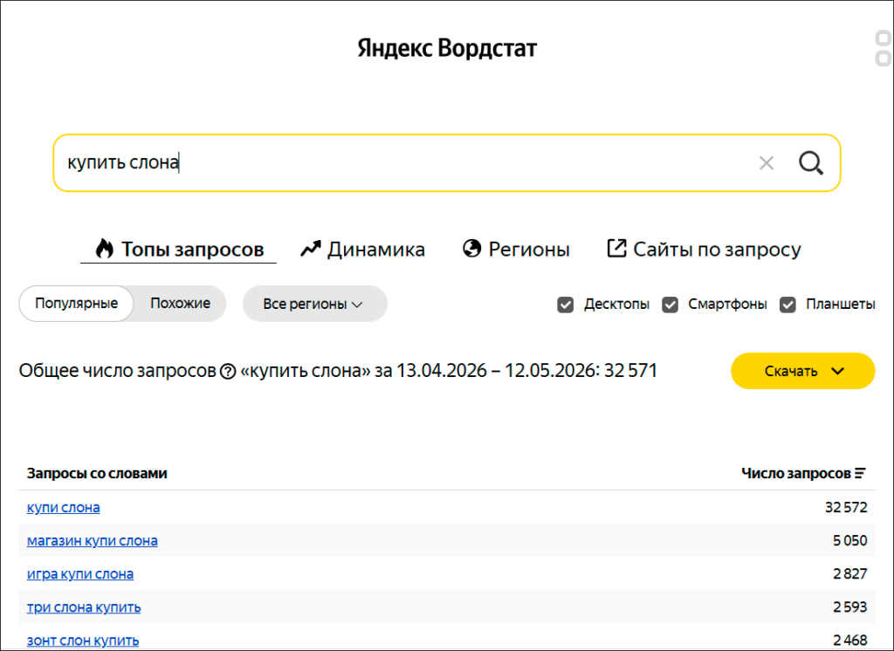894x651 pixels.
Task: Click the flame icon of Топы запросов
Action: click(x=105, y=249)
